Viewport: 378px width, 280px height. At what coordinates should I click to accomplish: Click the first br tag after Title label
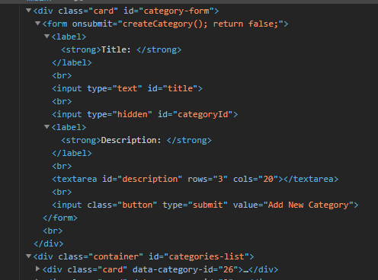coord(62,75)
